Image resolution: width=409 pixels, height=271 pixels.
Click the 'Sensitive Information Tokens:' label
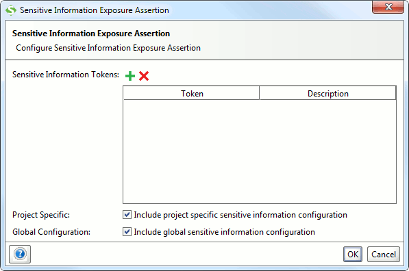[x=66, y=75]
